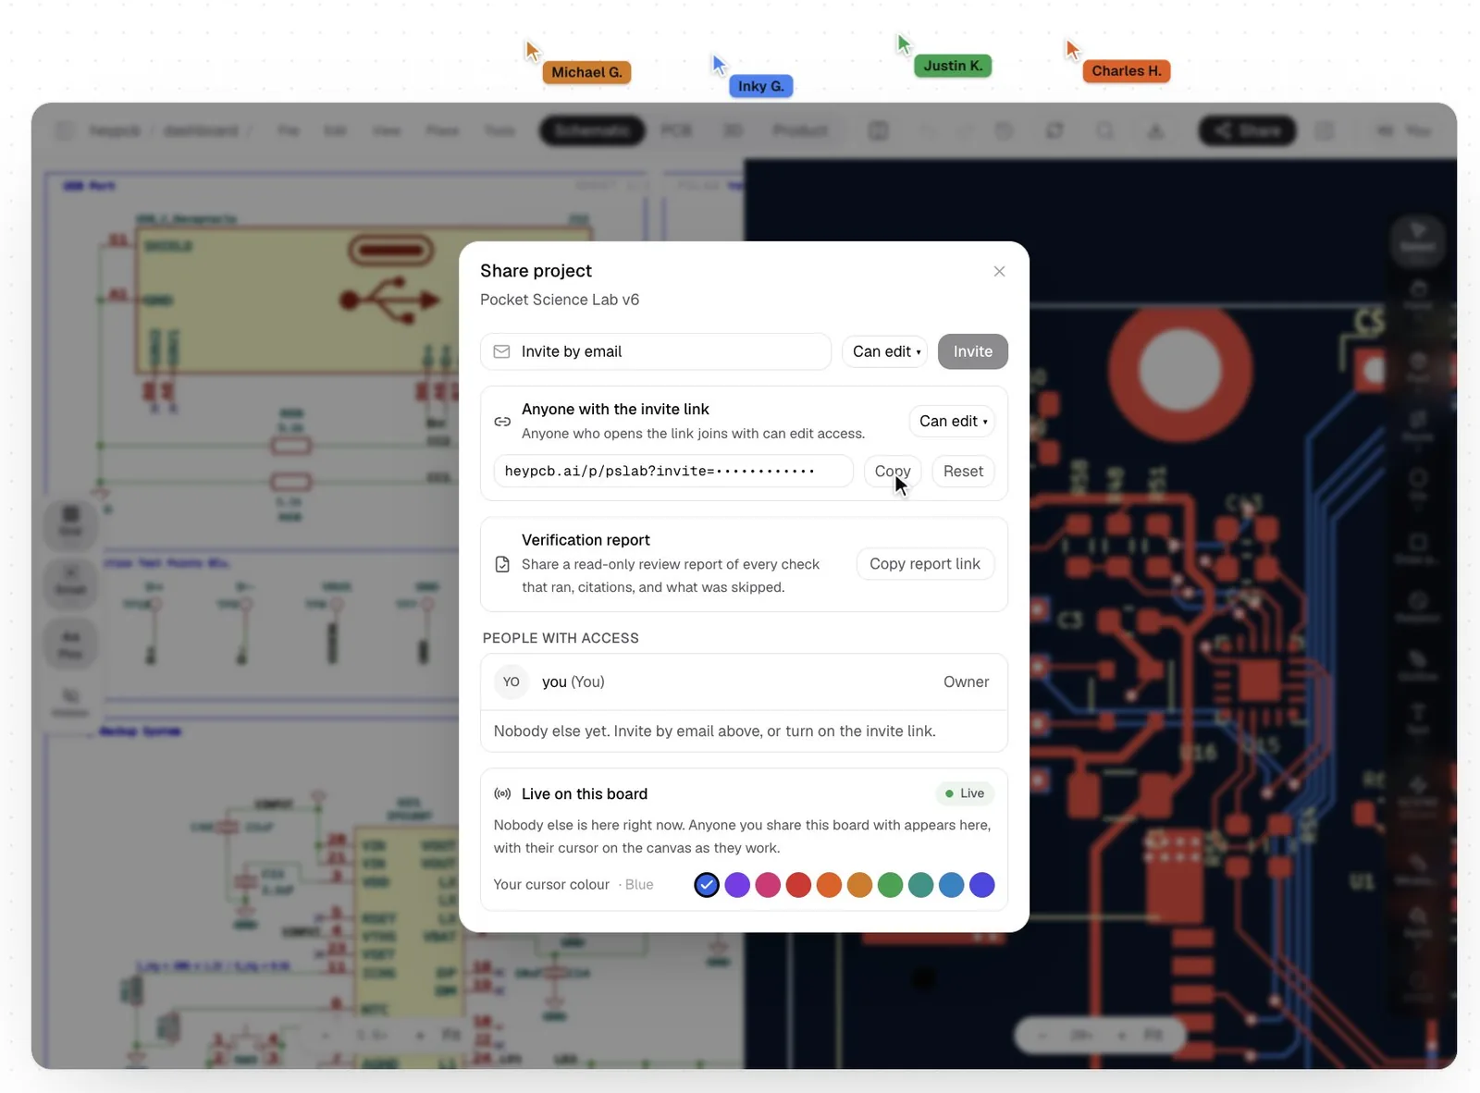Click the YO avatar for the owner

coord(512,682)
